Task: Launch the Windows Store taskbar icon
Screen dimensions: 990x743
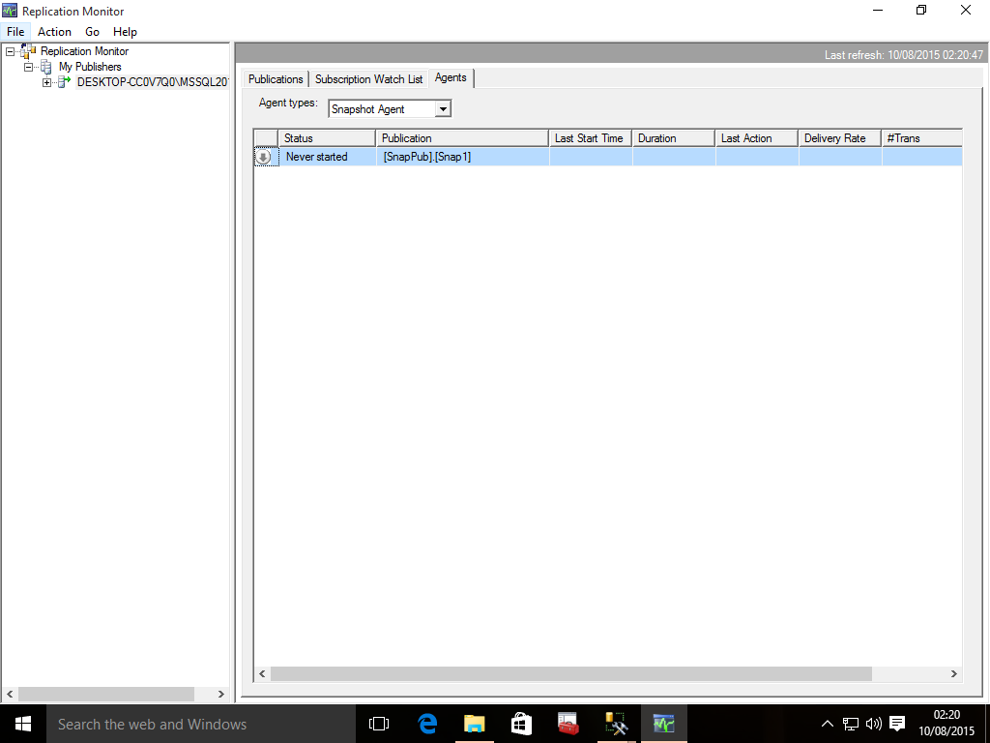Action: point(521,724)
